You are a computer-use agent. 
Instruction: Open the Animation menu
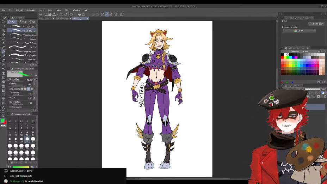pyautogui.click(x=31, y=10)
